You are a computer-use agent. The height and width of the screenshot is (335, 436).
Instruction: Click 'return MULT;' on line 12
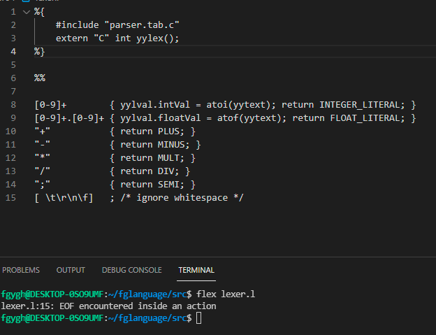(x=152, y=158)
